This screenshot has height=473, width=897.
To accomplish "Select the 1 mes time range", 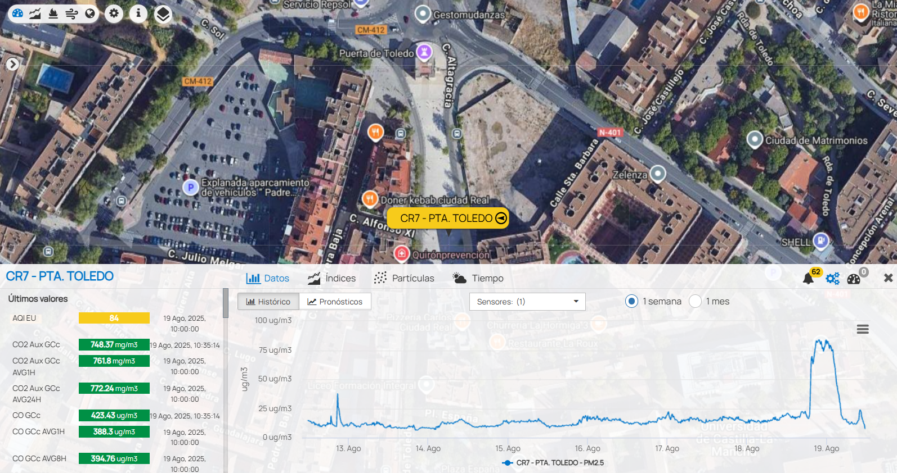I will 696,302.
